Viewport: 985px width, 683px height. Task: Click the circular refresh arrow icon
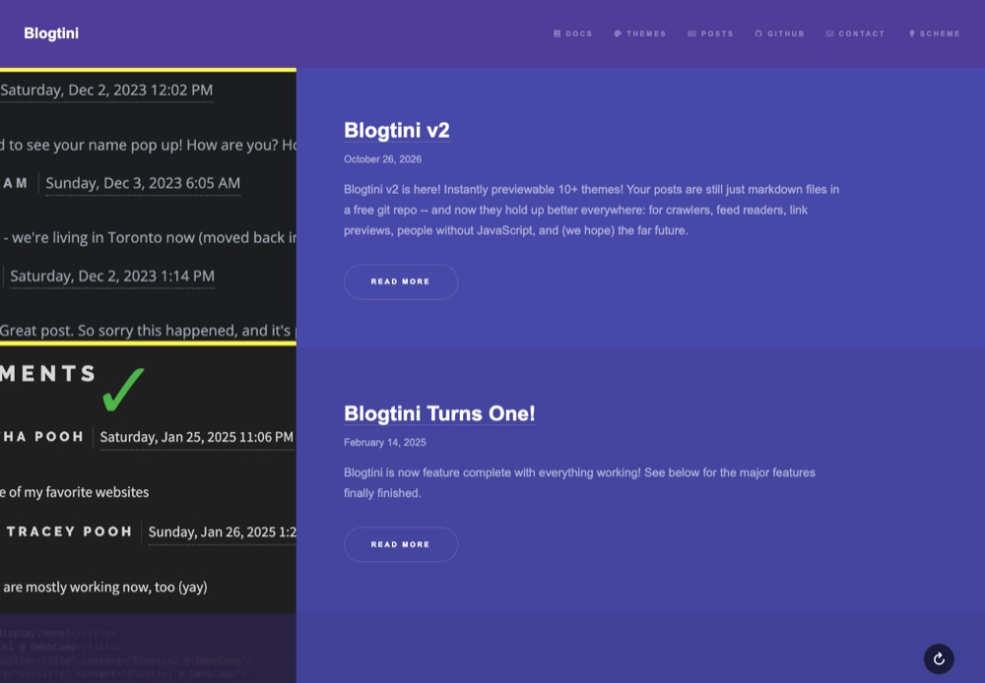click(939, 658)
